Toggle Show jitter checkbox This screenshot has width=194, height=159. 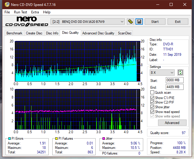pyautogui.click(x=152, y=107)
